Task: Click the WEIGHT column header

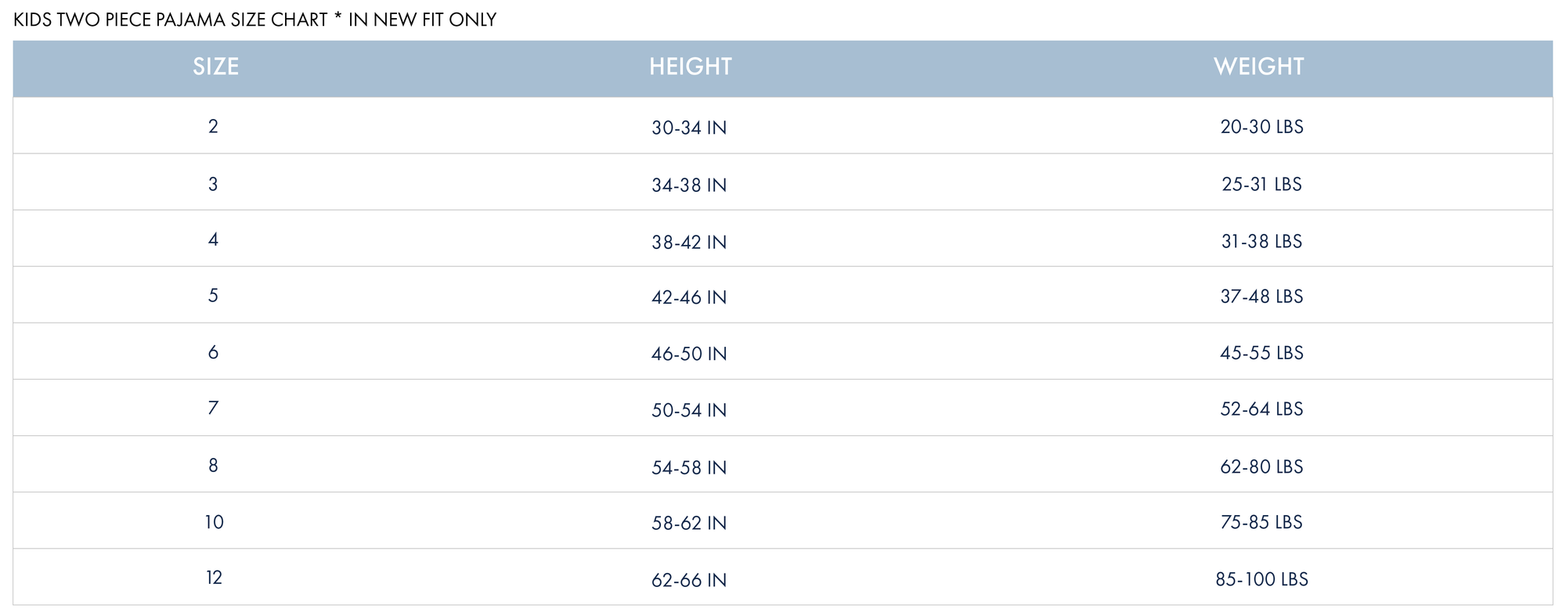Action: (1258, 67)
